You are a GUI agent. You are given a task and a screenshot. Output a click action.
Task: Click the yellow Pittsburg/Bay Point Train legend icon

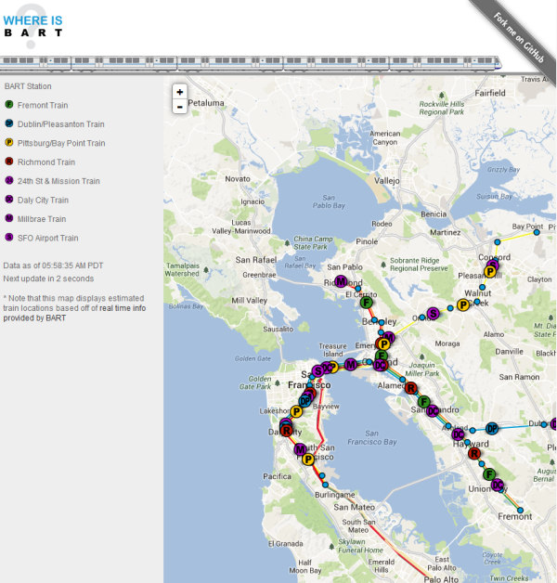coord(9,142)
